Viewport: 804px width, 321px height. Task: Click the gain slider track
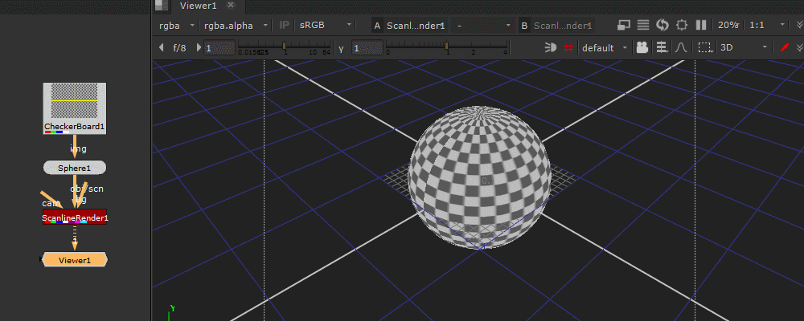285,46
